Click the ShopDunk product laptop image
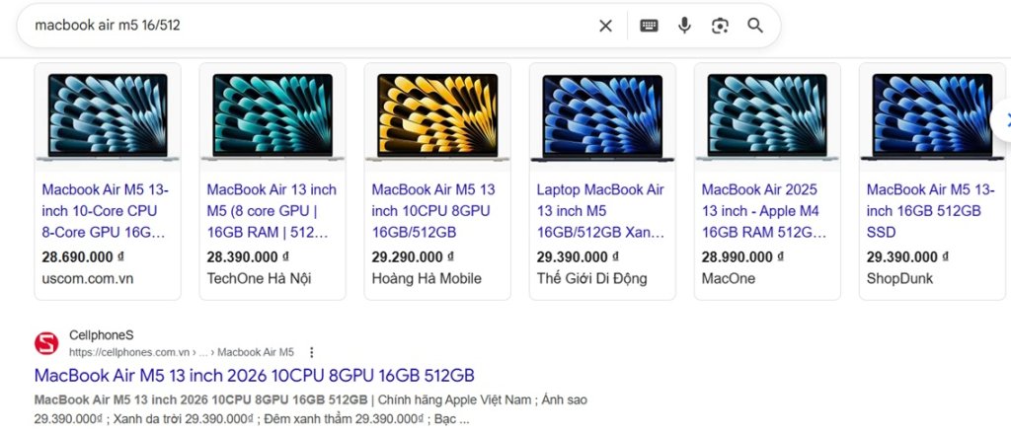 pyautogui.click(x=932, y=116)
